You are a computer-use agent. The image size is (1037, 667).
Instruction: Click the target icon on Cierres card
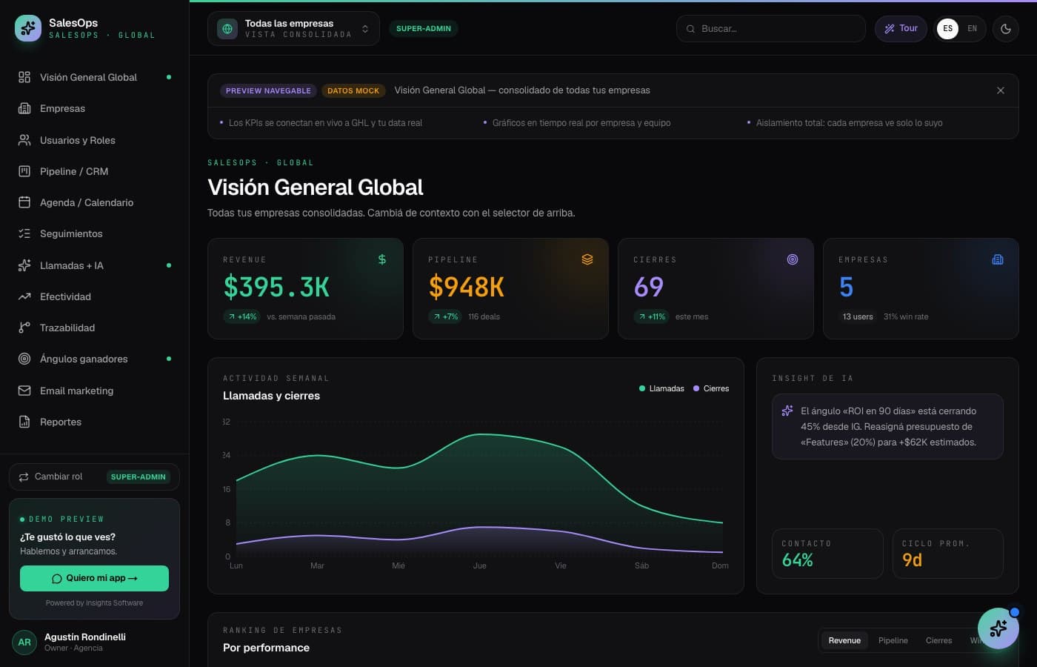coord(793,259)
